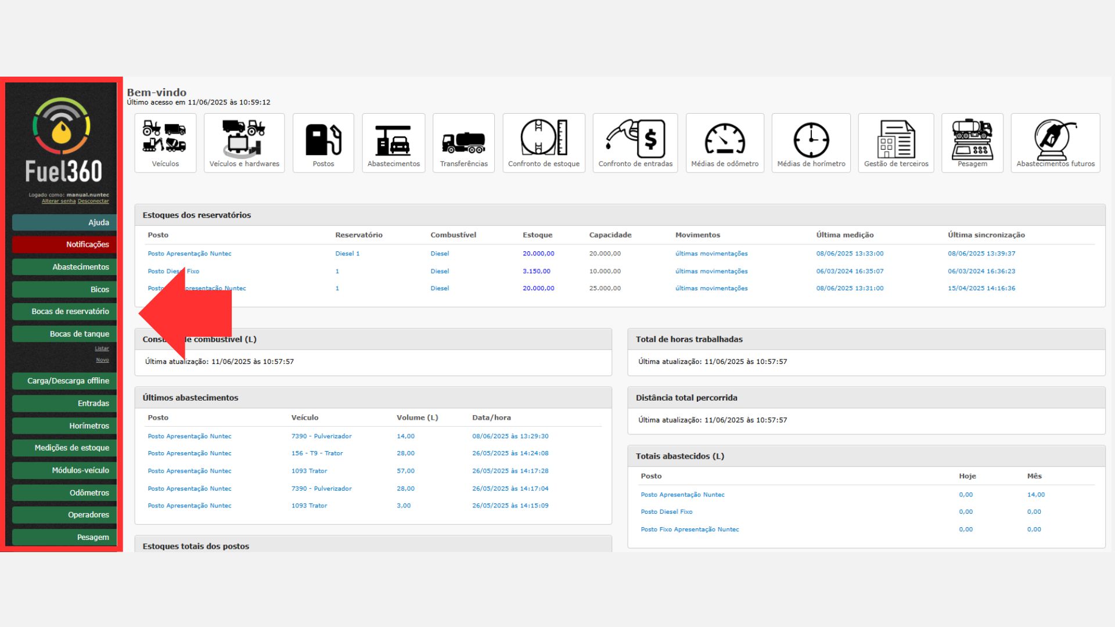
Task: Open Transferências tanker truck icon
Action: [463, 142]
